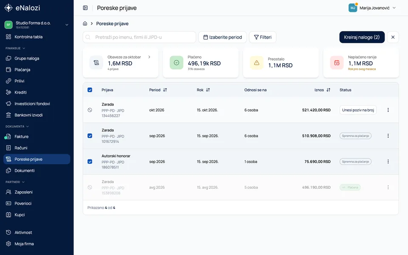The height and width of the screenshot is (255, 408).
Task: Open Investicioni fondovi in sidebar
Action: (x=37, y=104)
